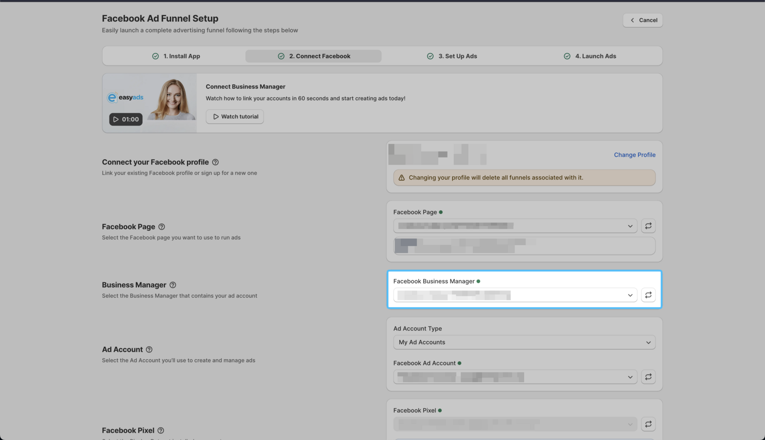The width and height of the screenshot is (765, 440).
Task: Expand the Facebook Ad Account selector
Action: coord(514,377)
